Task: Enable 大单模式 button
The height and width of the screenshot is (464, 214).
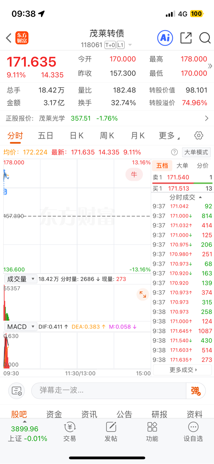Action: coord(196,152)
